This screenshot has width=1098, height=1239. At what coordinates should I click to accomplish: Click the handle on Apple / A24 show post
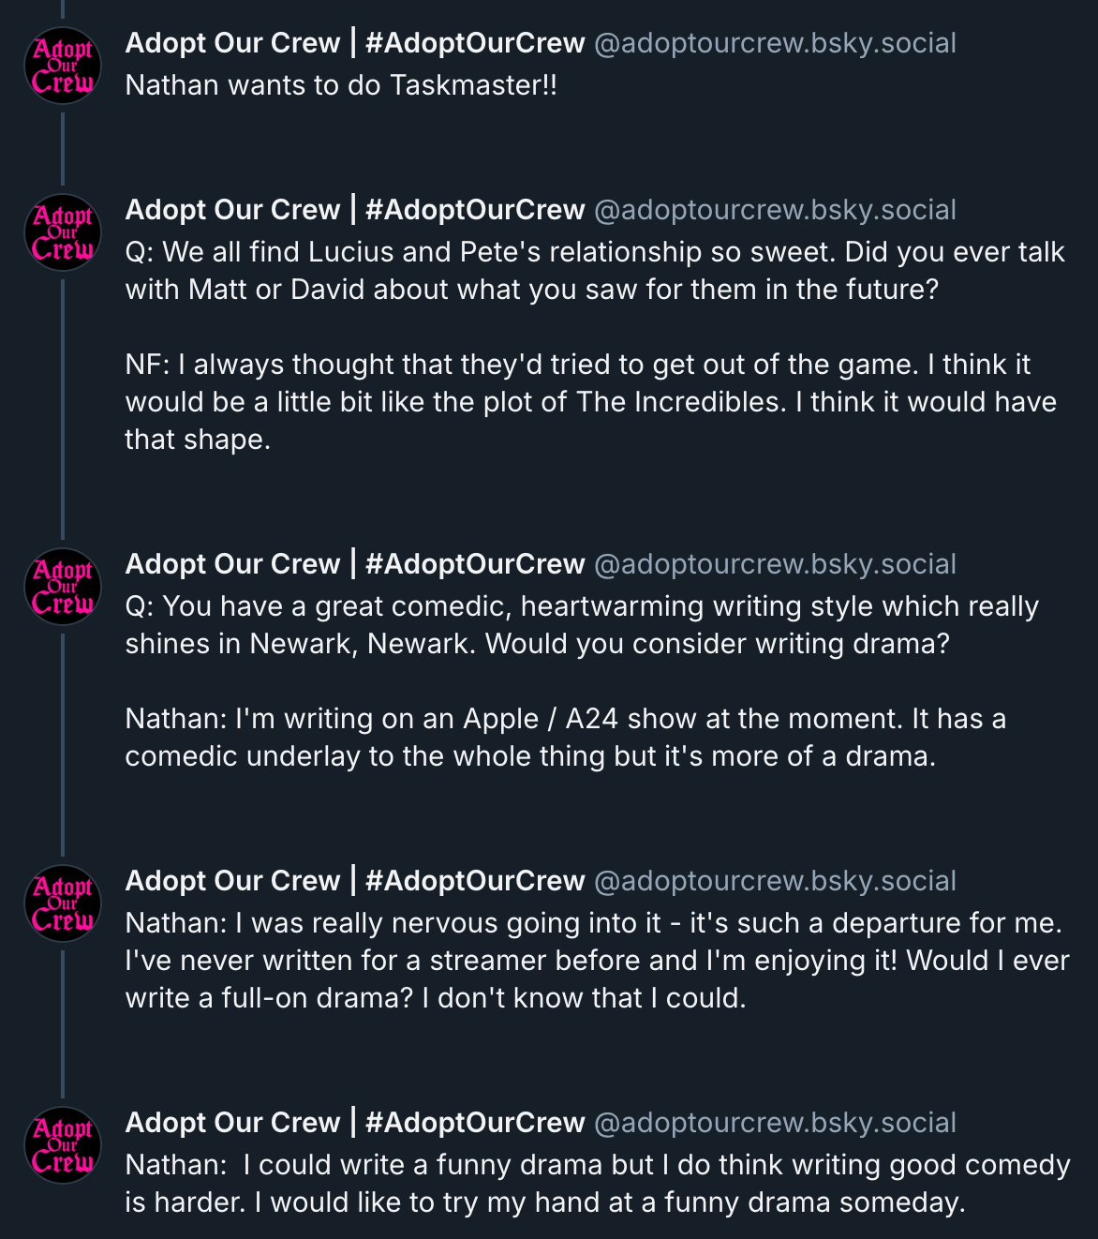click(x=775, y=564)
